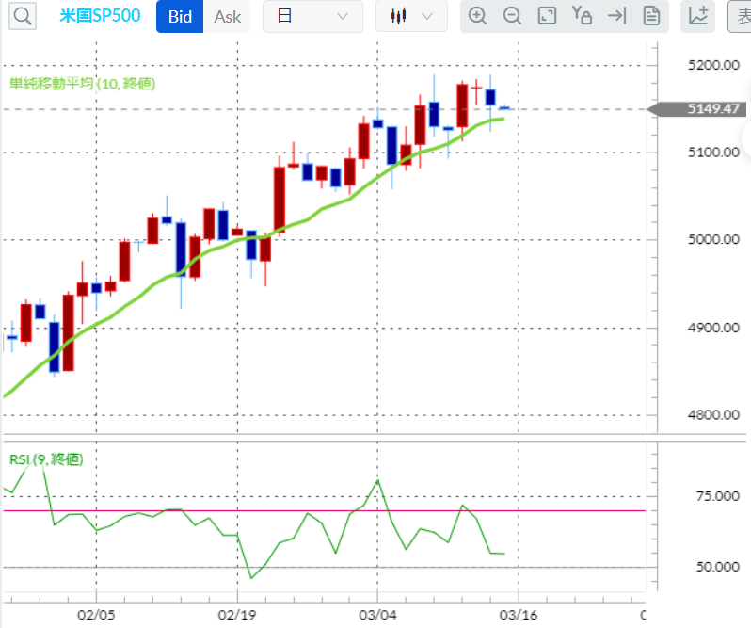Click the 75.000 RSI axis label
The image size is (751, 628).
click(x=717, y=496)
